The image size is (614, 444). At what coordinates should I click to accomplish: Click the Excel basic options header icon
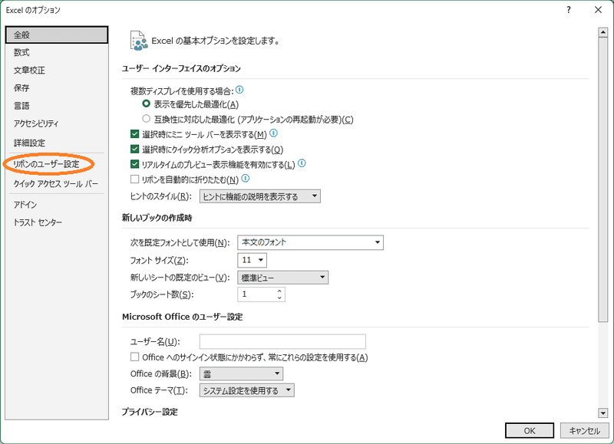click(139, 41)
